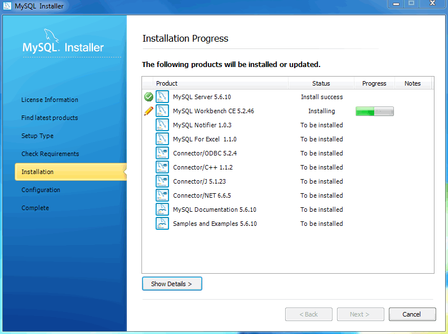Select 'MySQL For Excel 1.1.0' product name

205,139
